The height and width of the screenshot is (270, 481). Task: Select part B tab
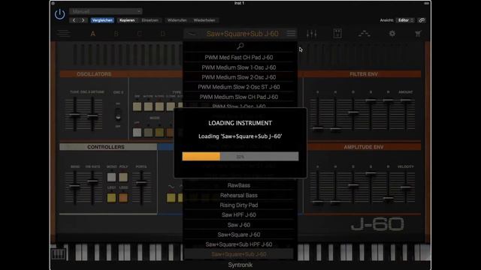pos(116,34)
